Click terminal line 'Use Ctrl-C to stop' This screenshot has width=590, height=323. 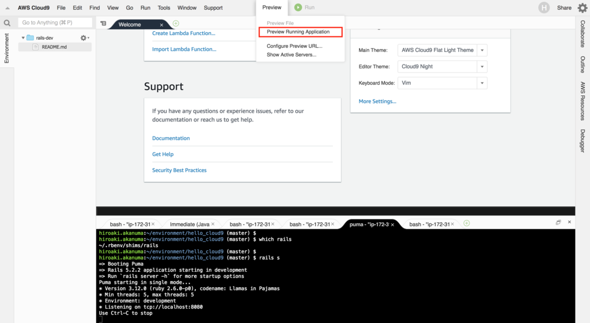[126, 313]
